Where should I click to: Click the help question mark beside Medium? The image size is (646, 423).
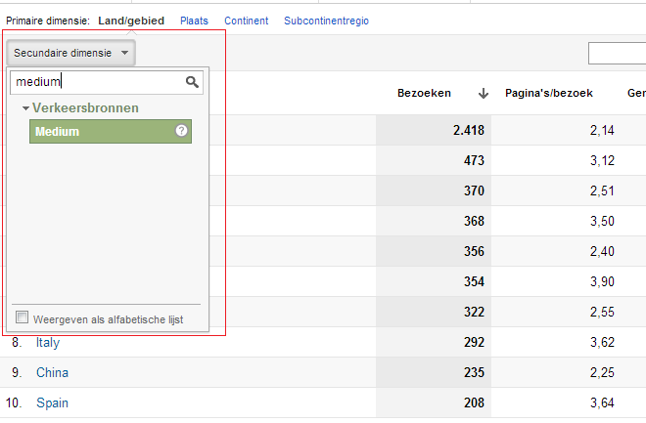click(x=181, y=131)
